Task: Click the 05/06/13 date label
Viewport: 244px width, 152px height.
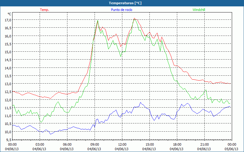Action: (231, 149)
